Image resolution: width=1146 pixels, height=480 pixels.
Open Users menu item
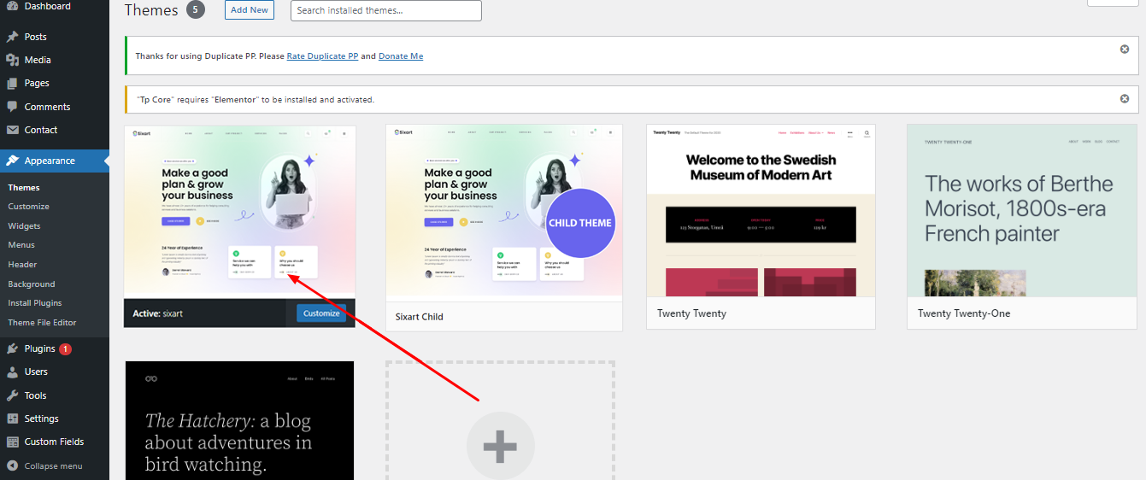point(36,372)
